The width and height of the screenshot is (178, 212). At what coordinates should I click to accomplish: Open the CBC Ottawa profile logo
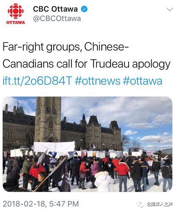pos(16,14)
